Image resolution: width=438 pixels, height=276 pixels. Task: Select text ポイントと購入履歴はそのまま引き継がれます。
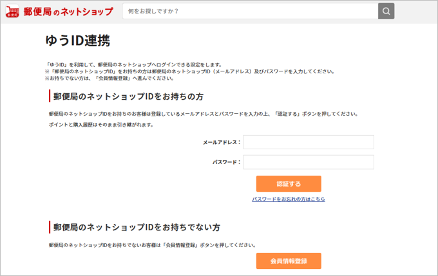point(101,125)
